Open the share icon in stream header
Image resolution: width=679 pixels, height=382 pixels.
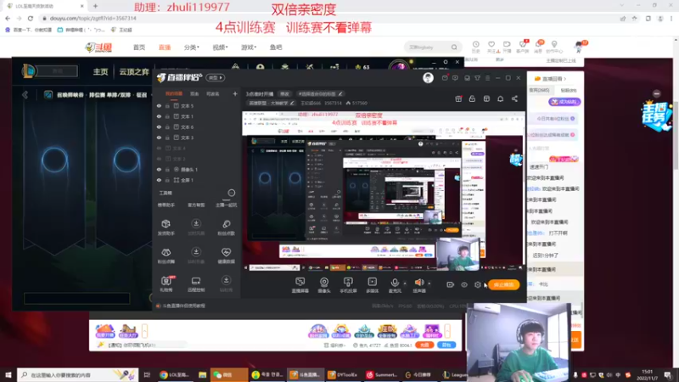click(514, 98)
